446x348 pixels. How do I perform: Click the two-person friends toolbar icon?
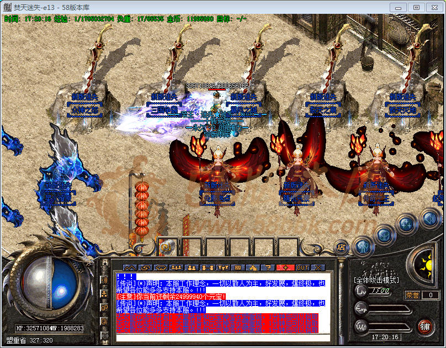pos(192,268)
